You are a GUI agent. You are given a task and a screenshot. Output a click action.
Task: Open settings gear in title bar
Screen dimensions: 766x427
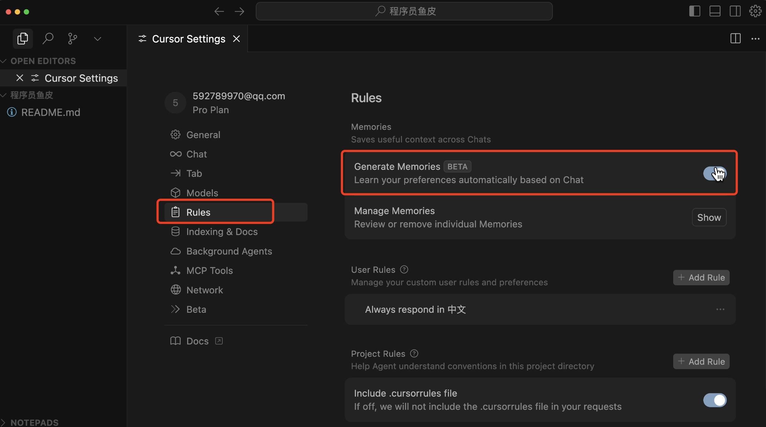pyautogui.click(x=755, y=11)
